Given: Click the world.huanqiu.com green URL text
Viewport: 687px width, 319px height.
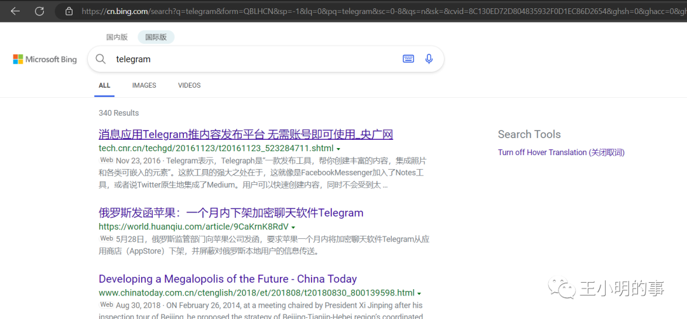Looking at the screenshot, I should (x=193, y=227).
